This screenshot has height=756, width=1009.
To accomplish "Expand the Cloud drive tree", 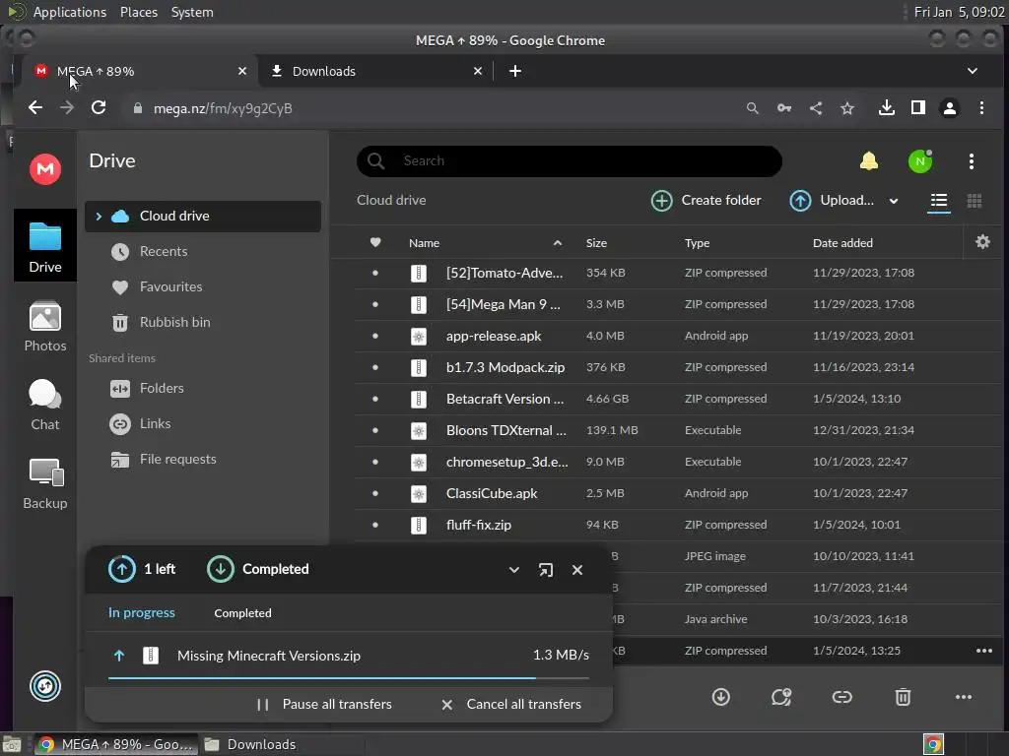I will (x=99, y=217).
